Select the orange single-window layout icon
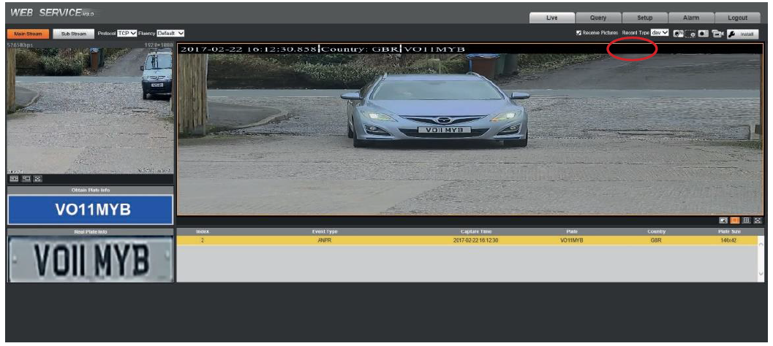Screen dimensions: 773x346 click(x=734, y=220)
